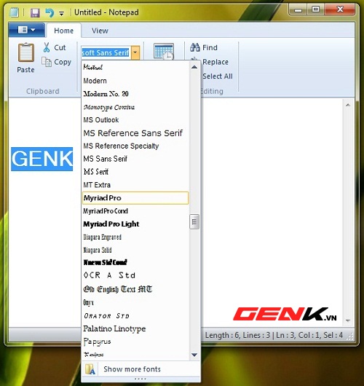Open the blue application menu button

point(27,30)
